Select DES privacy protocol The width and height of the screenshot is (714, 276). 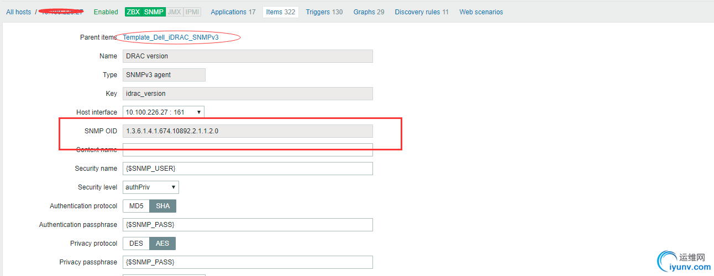[x=136, y=243]
